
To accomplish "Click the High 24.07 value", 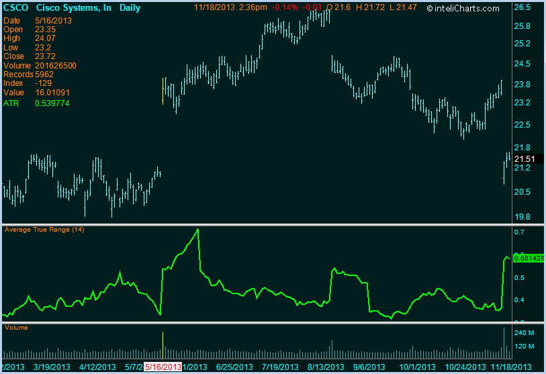I will click(x=45, y=38).
